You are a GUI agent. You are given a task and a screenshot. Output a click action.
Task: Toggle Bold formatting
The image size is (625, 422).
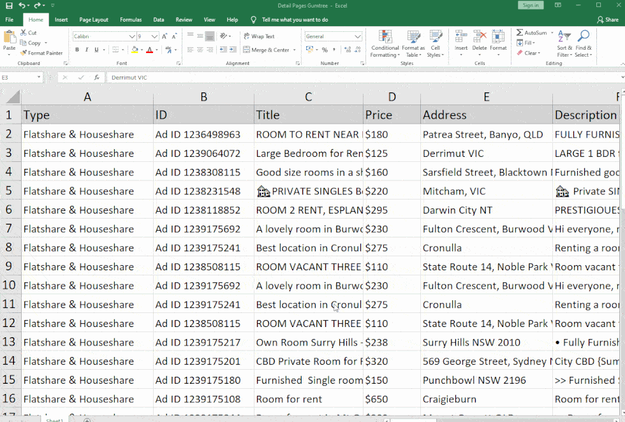(x=77, y=50)
